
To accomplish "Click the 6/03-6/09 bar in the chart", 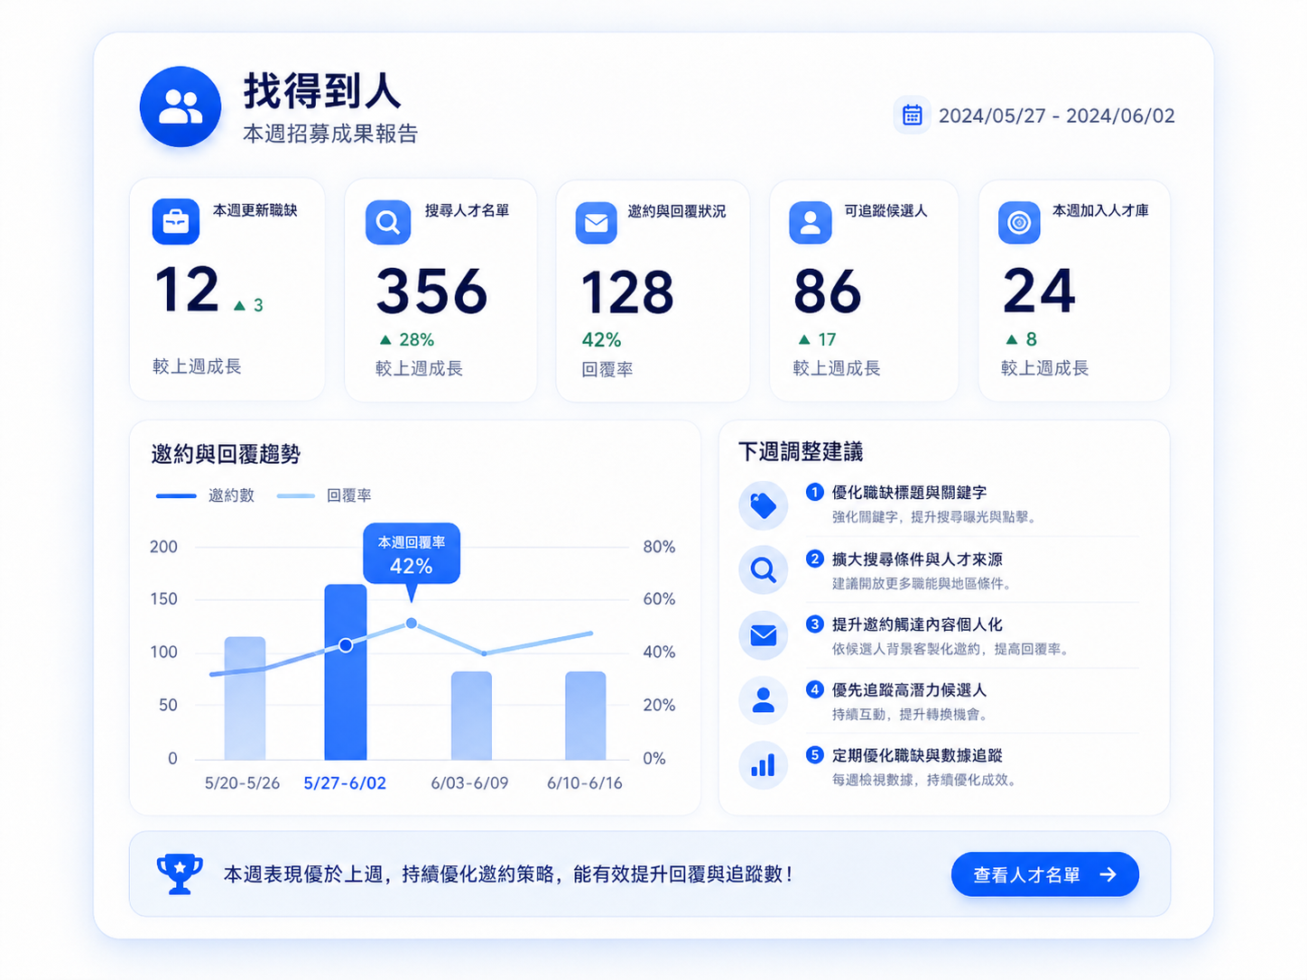I will (471, 716).
